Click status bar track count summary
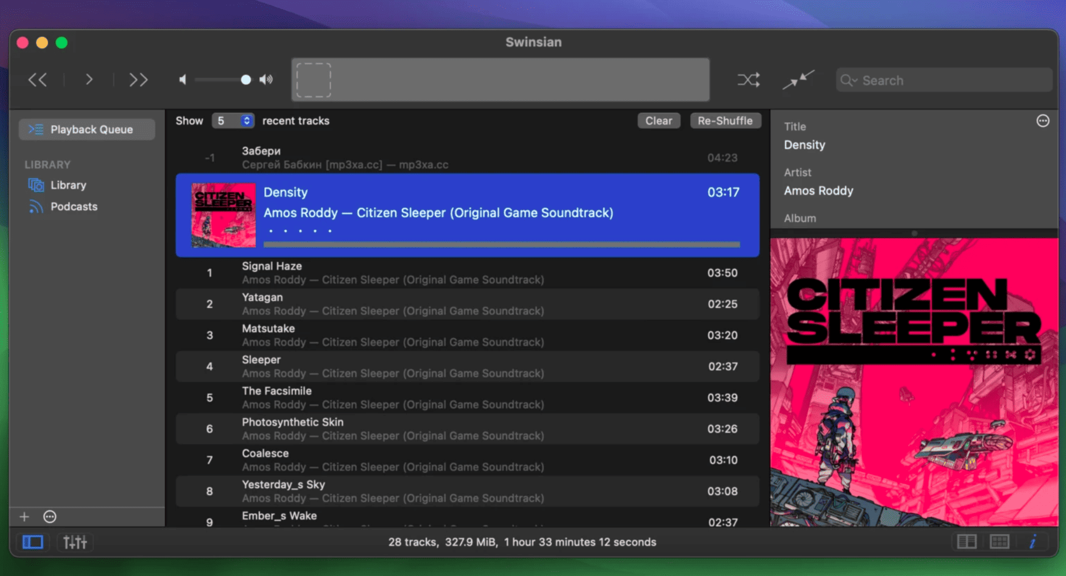The height and width of the screenshot is (576, 1066). [522, 542]
